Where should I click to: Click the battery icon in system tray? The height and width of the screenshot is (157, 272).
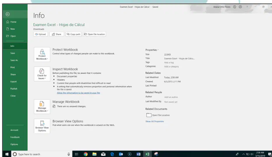tap(248, 154)
